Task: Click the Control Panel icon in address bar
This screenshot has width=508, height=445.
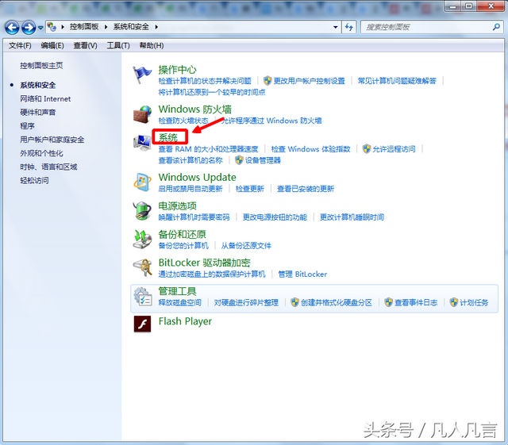Action: point(52,26)
